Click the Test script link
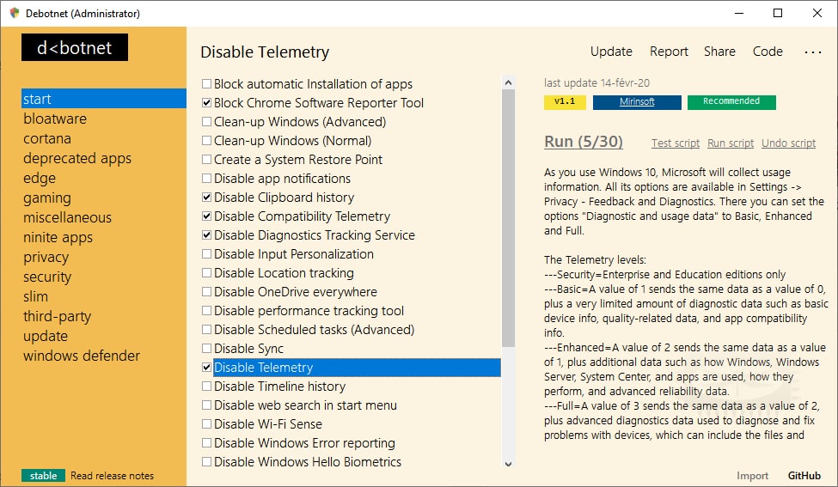This screenshot has width=838, height=487. coord(675,143)
